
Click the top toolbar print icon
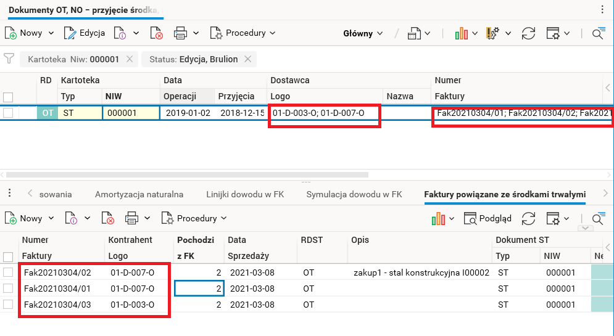click(180, 33)
